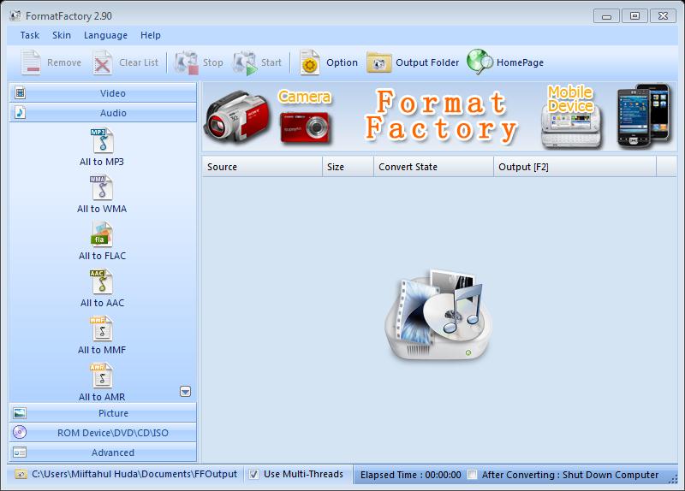The image size is (685, 491).
Task: Click the ROM Device disc icon
Action: click(x=20, y=432)
